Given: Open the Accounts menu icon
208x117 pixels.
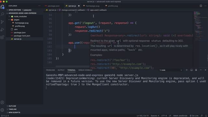Looking at the screenshot, I should (2, 102).
